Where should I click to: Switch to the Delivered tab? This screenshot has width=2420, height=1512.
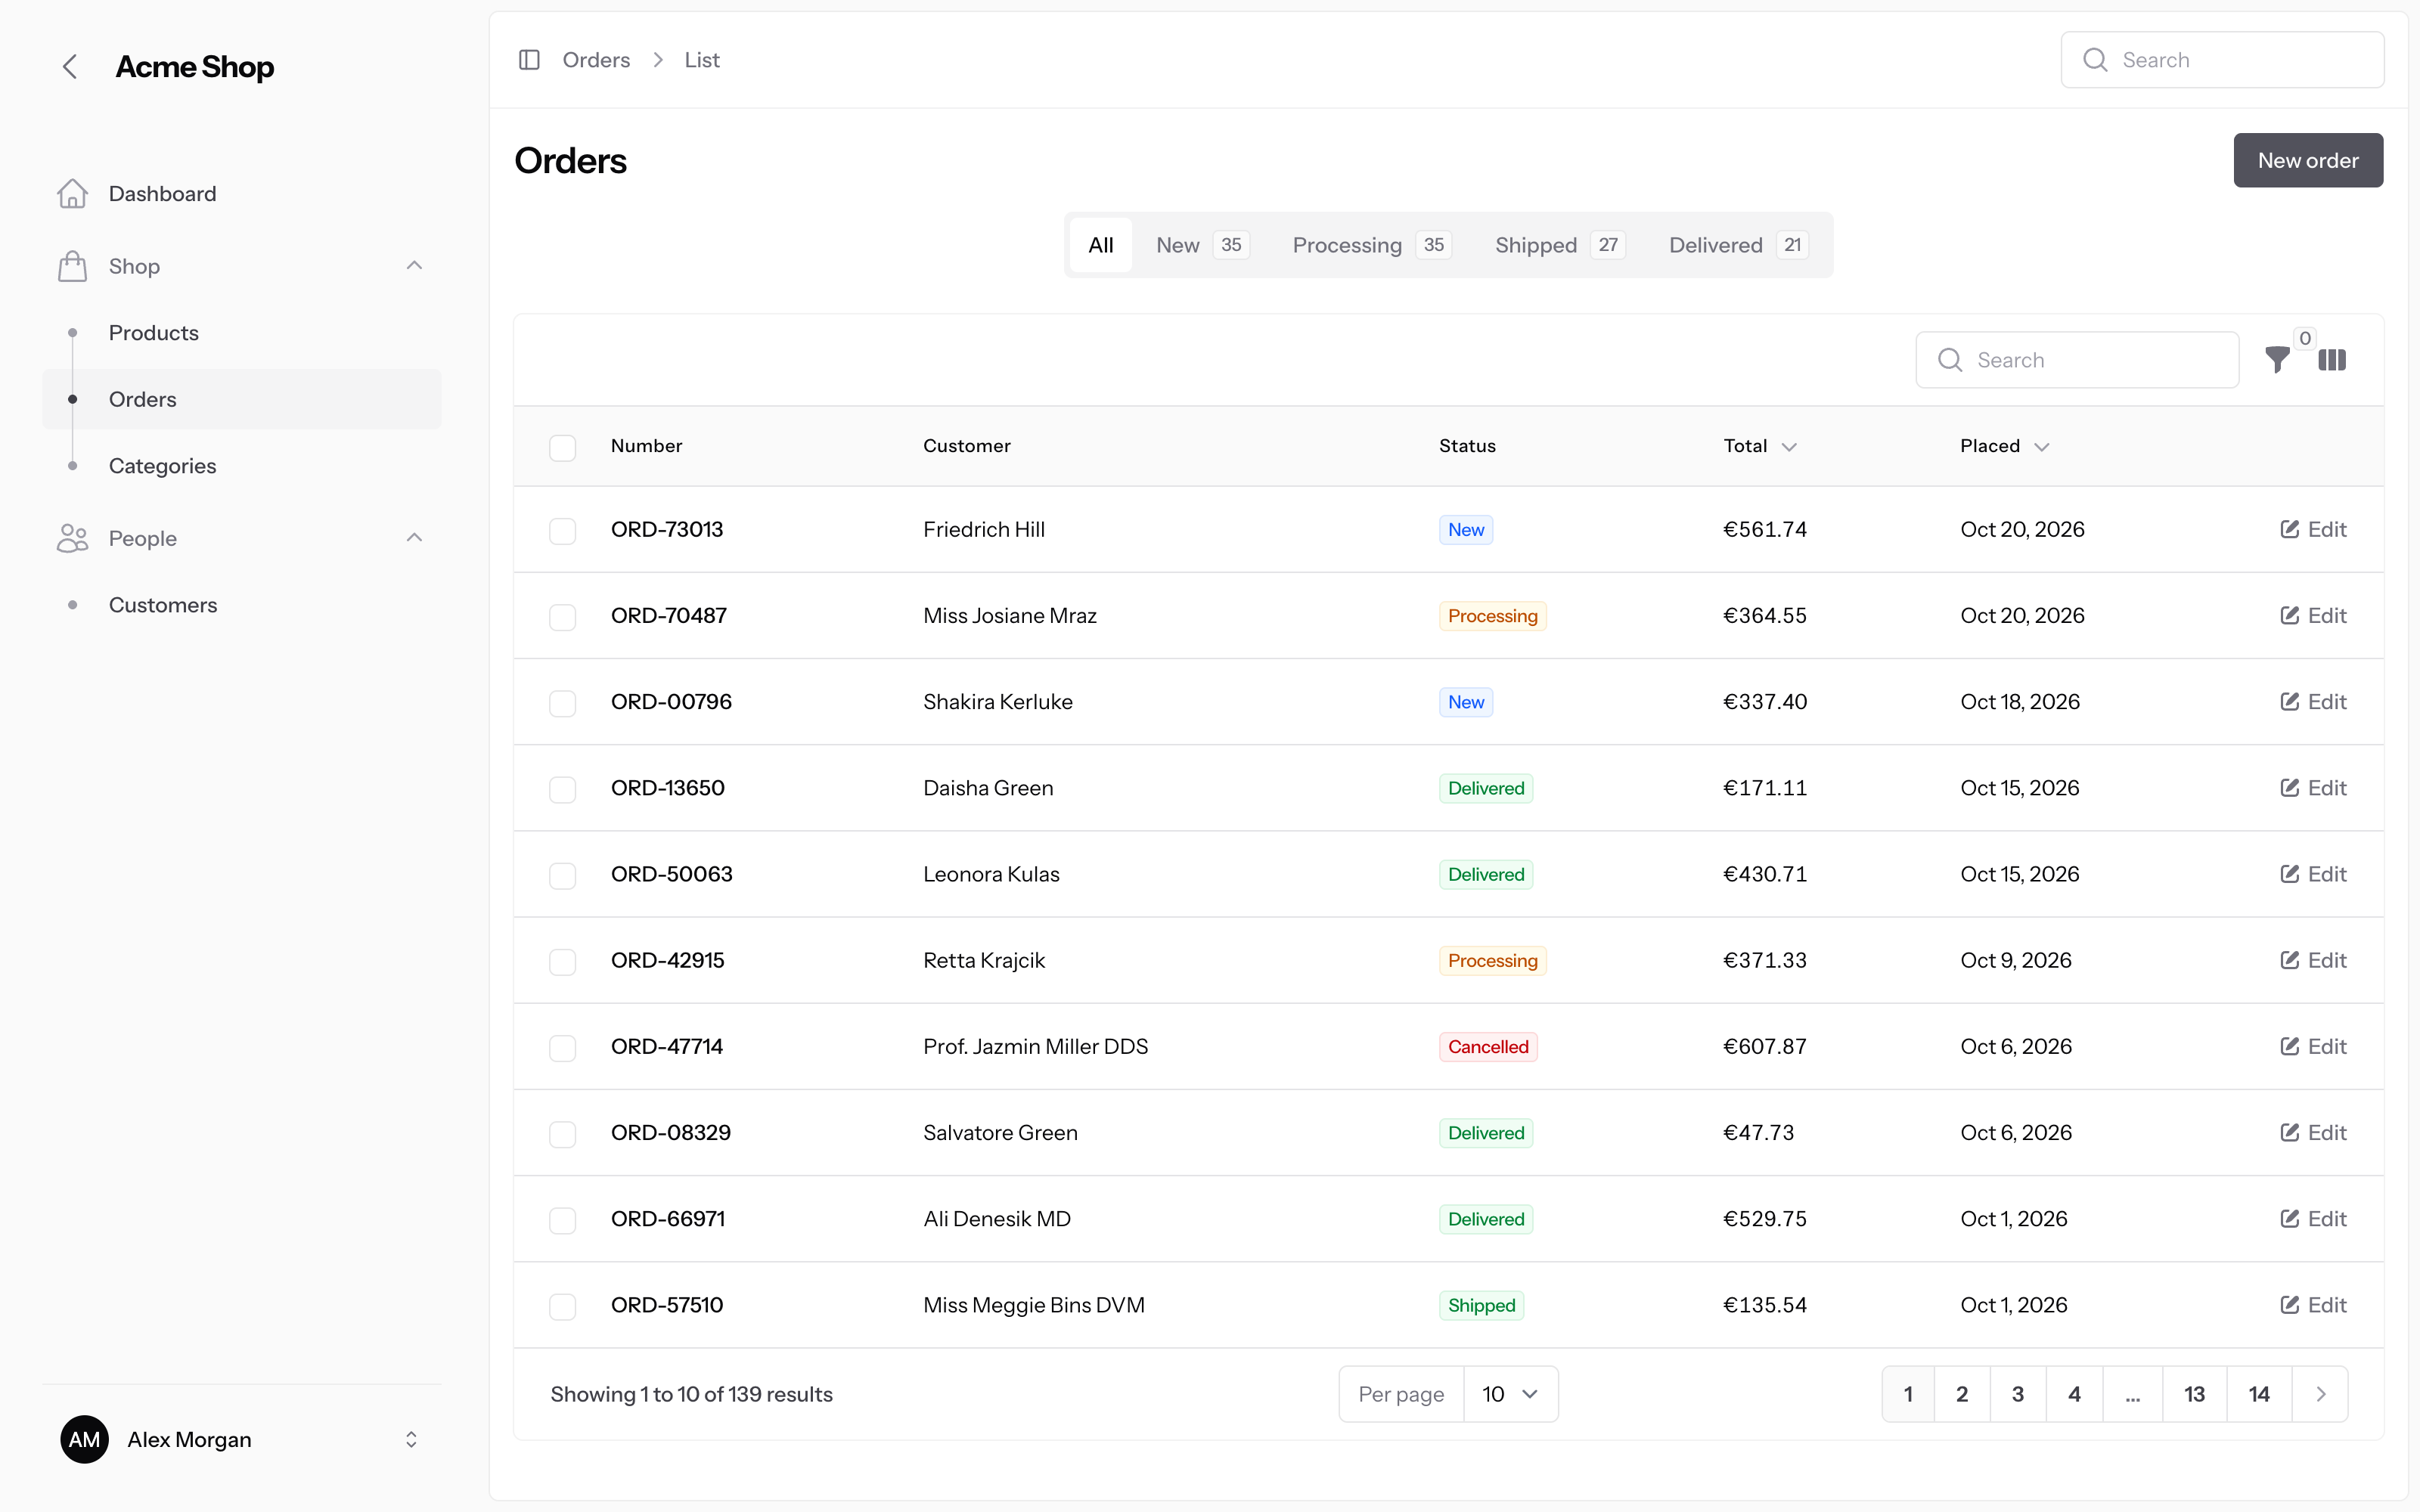(1738, 245)
